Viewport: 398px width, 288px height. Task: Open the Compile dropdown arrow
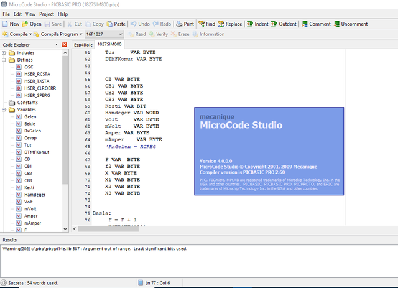pyautogui.click(x=30, y=34)
